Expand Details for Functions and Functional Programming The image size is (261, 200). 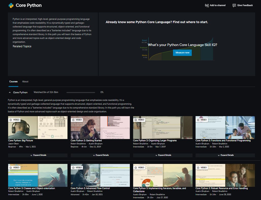click(x=225, y=155)
